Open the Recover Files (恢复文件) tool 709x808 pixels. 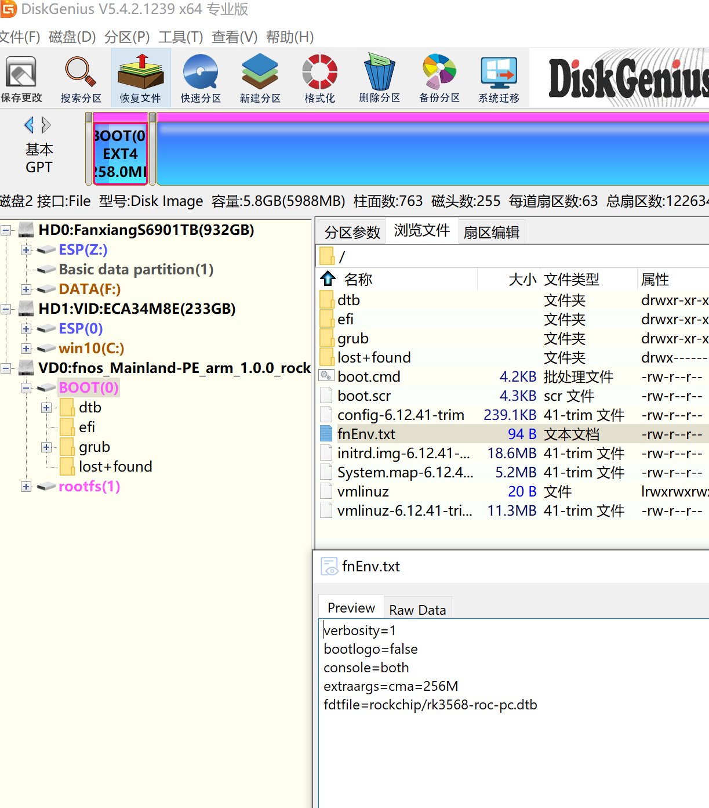[140, 79]
